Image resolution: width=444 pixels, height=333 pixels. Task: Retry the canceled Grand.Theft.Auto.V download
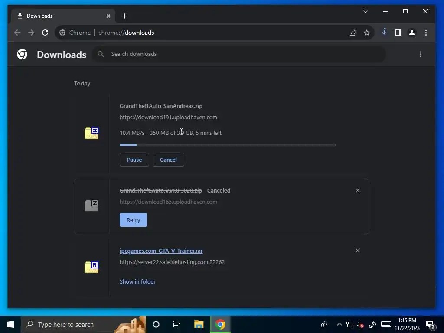click(x=133, y=220)
